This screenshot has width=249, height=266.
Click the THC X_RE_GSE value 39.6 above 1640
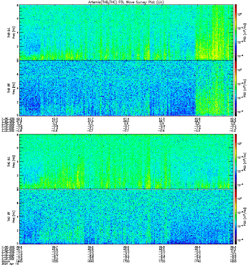click(90, 247)
